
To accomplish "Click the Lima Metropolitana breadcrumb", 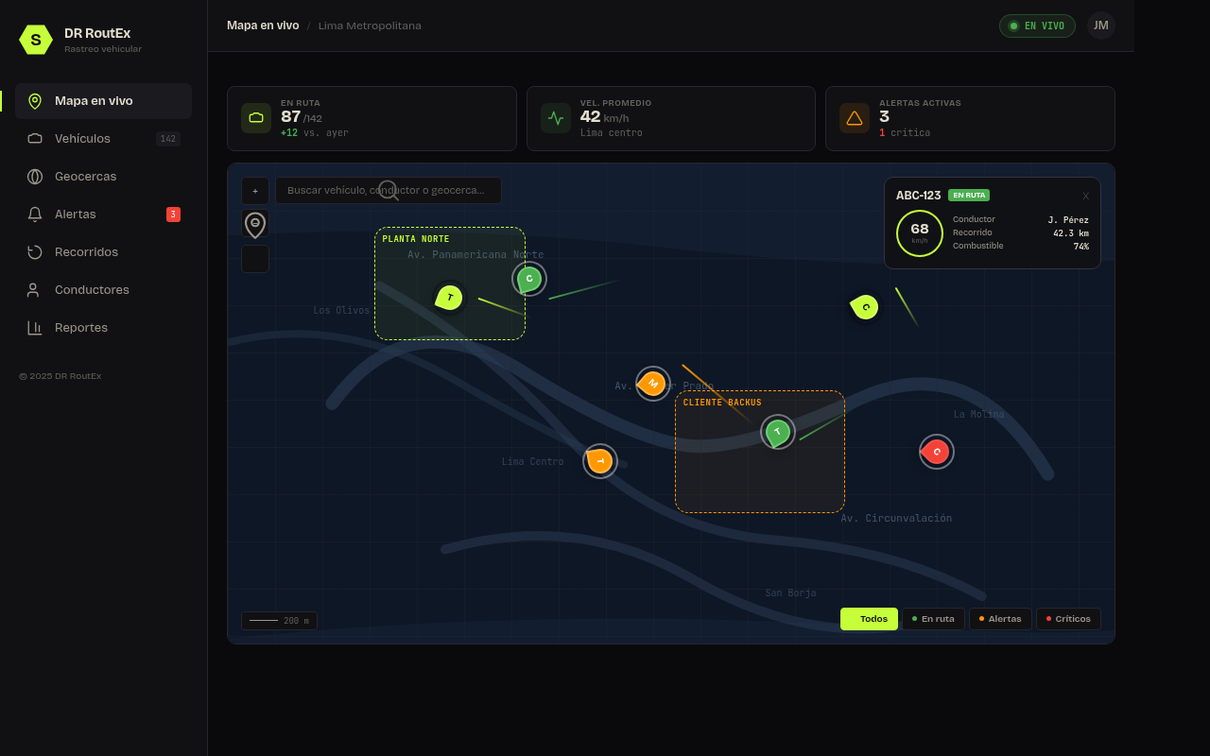I will (370, 26).
